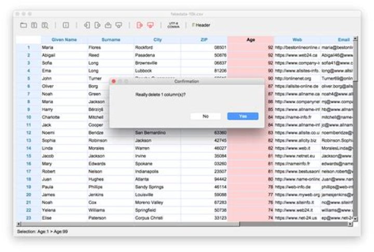Open find with the magnifier document icon
The width and height of the screenshot is (374, 252).
[x=45, y=25]
